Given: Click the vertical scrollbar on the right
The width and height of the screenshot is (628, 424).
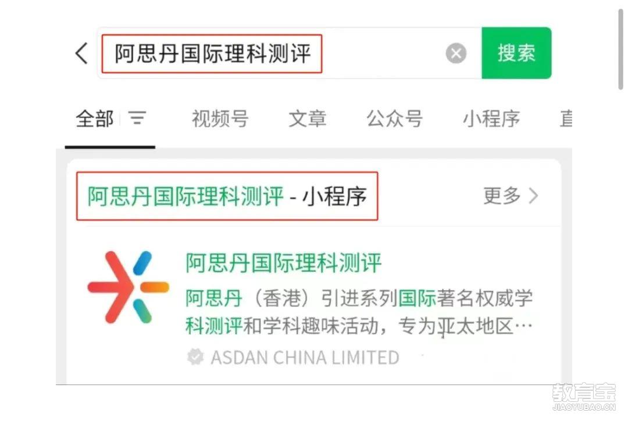Looking at the screenshot, I should click(620, 49).
